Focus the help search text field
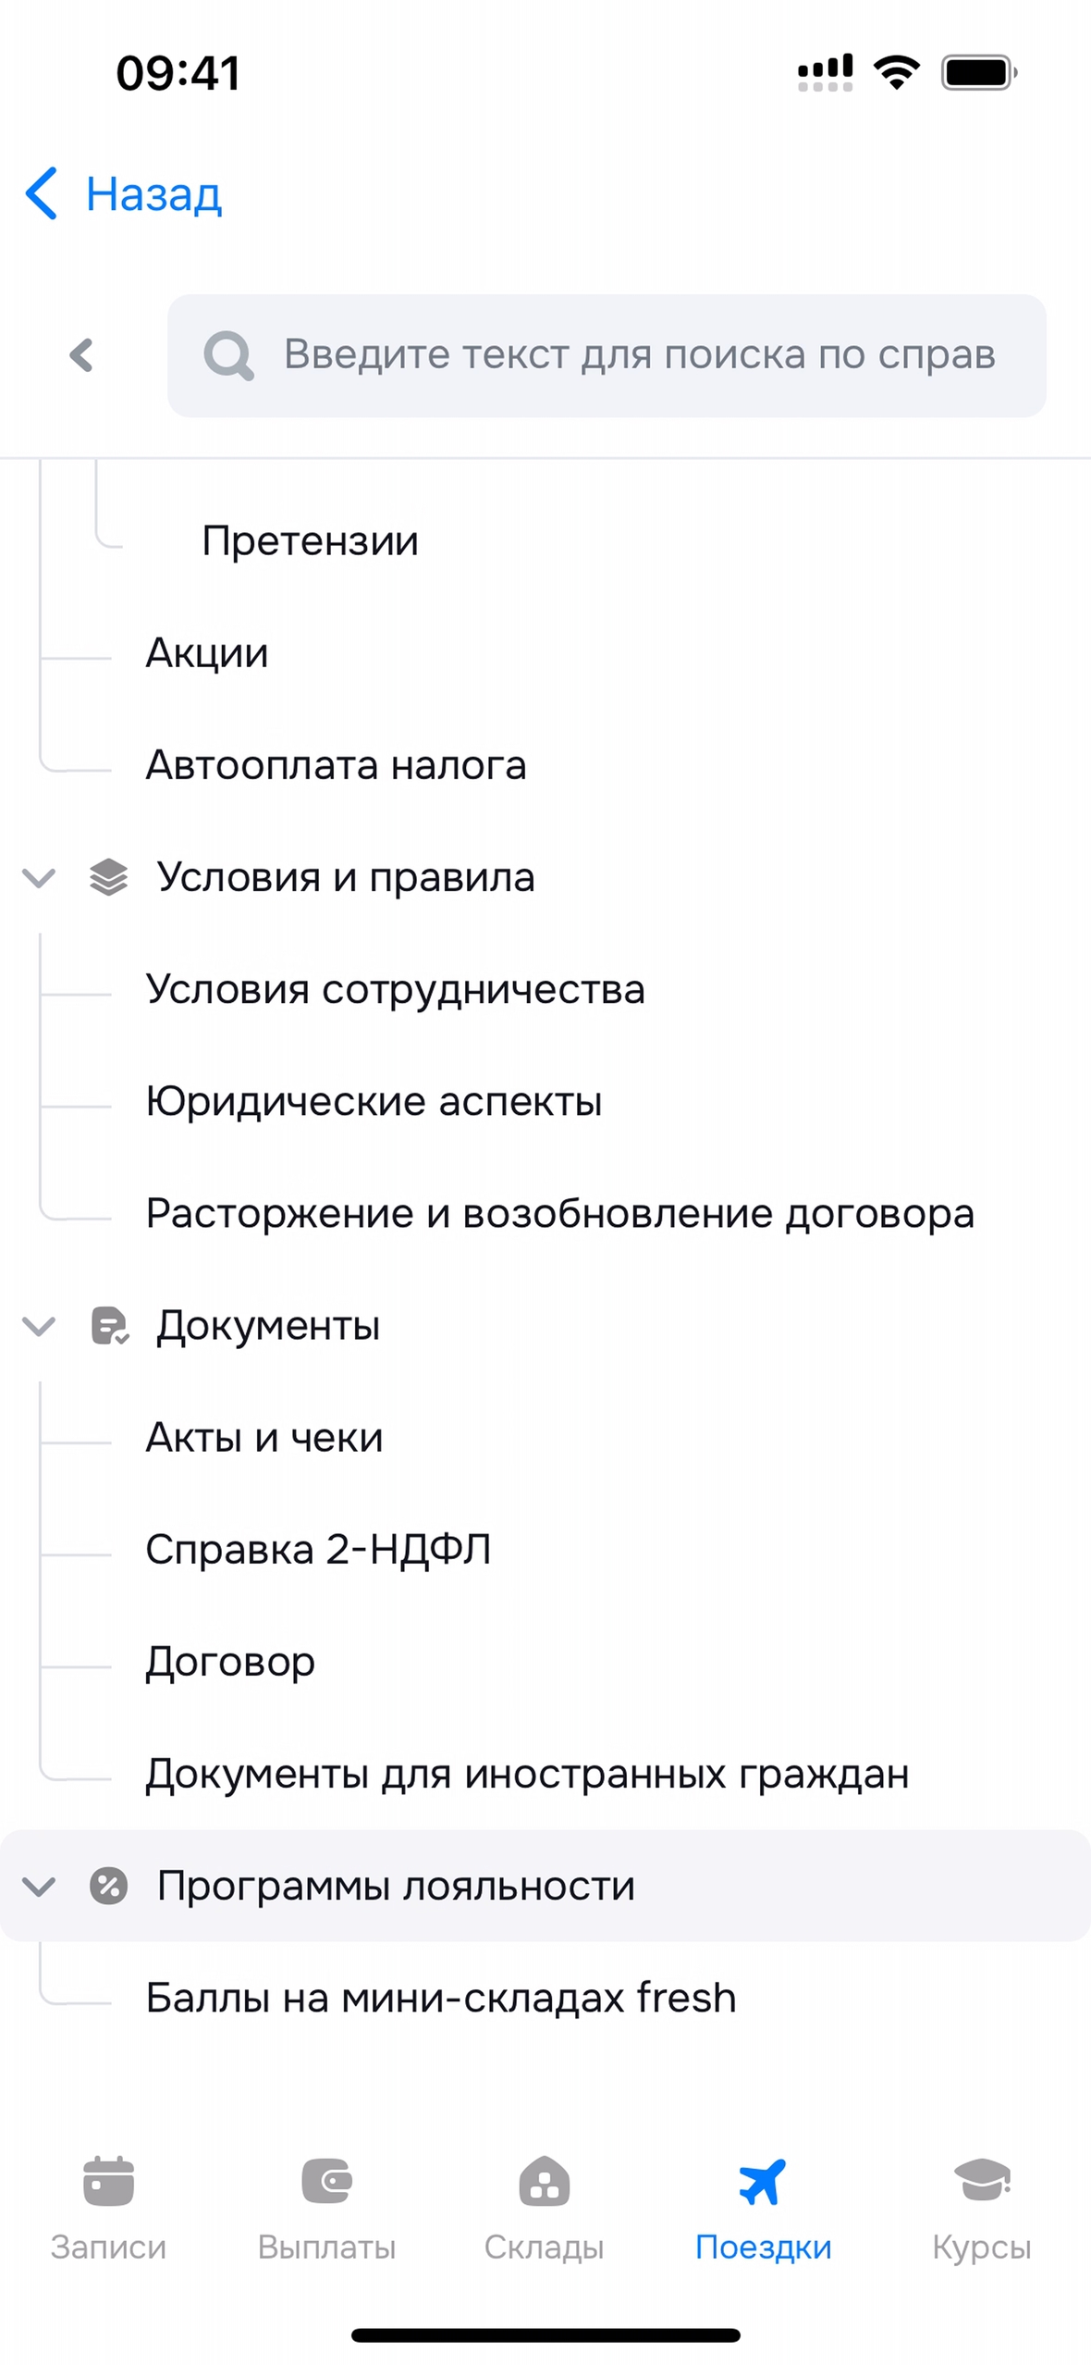1091x2365 pixels. 638,355
